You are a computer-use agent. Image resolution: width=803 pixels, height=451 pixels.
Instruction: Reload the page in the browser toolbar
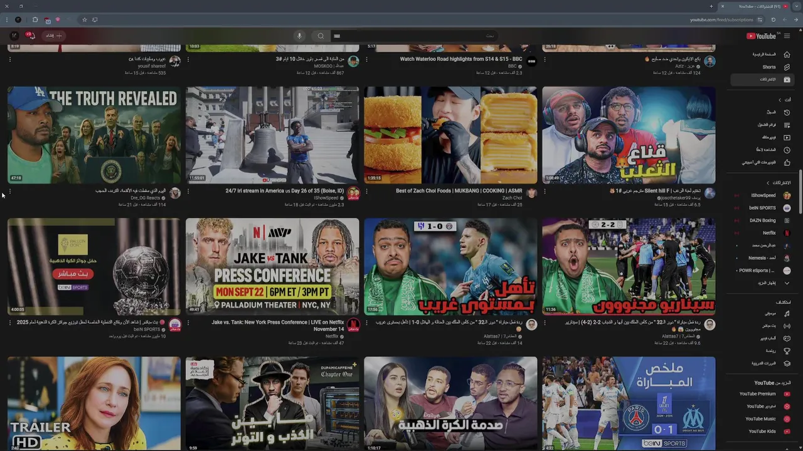click(x=774, y=19)
